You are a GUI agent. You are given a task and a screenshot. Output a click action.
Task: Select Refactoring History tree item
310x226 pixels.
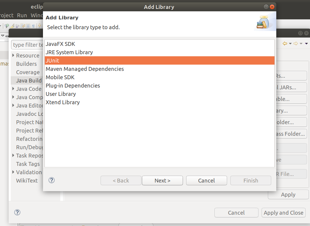[30, 139]
